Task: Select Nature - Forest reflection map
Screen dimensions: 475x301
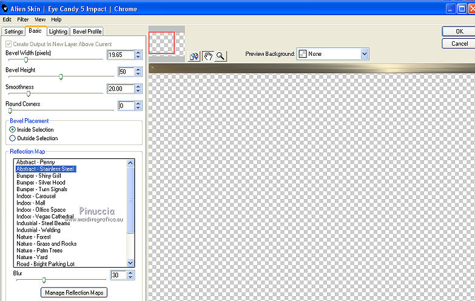Action: tap(33, 237)
